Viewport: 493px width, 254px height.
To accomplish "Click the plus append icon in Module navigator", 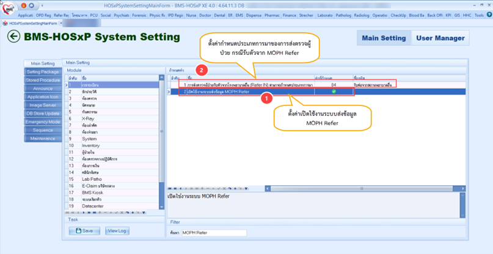I will (x=100, y=213).
